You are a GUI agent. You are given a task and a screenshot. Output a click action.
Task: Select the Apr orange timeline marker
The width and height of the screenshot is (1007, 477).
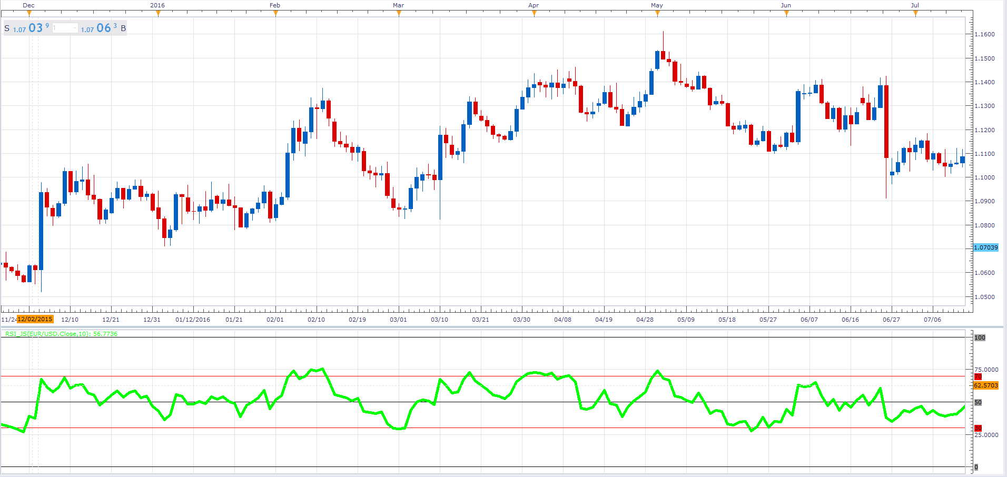click(x=534, y=14)
